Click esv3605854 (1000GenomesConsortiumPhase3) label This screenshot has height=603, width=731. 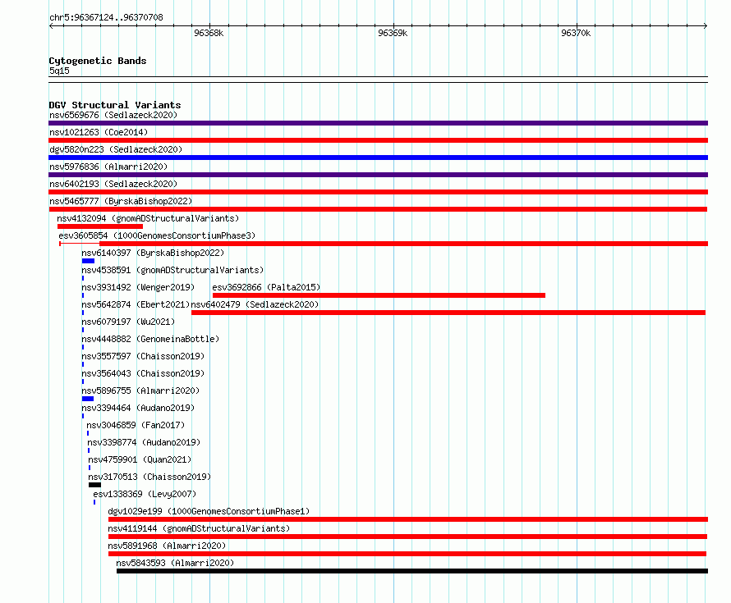(x=157, y=235)
